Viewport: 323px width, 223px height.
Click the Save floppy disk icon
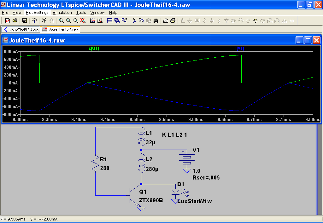tap(24, 21)
